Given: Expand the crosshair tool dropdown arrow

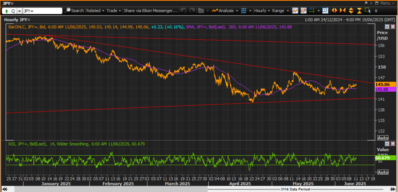Looking at the screenshot, I should [x=318, y=11].
